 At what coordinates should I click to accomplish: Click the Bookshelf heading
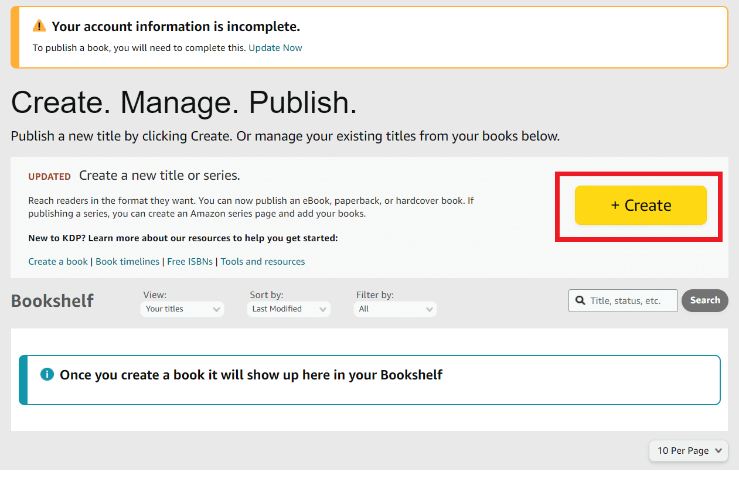[x=52, y=300]
